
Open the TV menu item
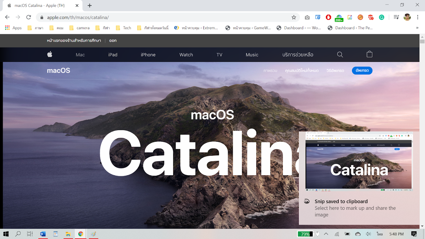click(219, 55)
